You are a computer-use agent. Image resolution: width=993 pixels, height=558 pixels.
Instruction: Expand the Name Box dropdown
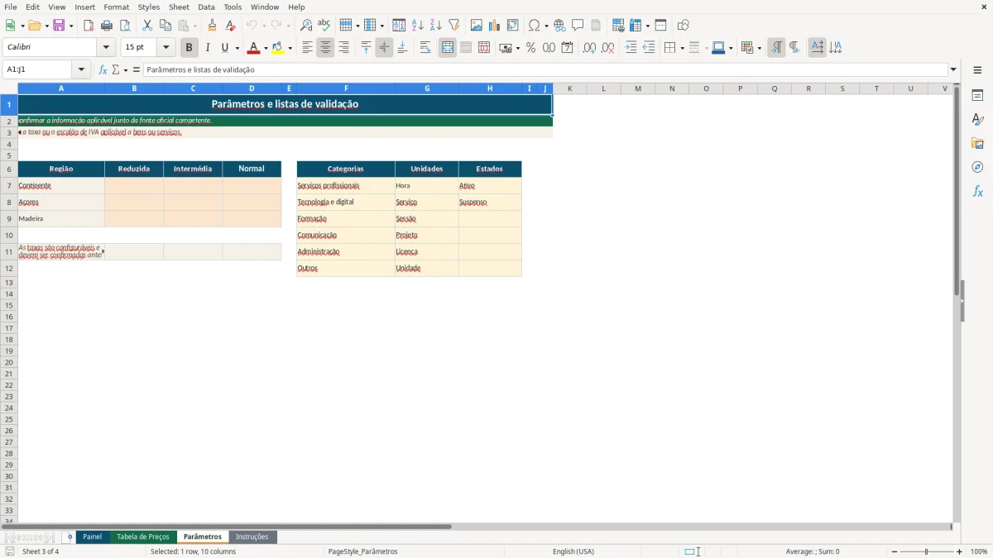(x=81, y=70)
